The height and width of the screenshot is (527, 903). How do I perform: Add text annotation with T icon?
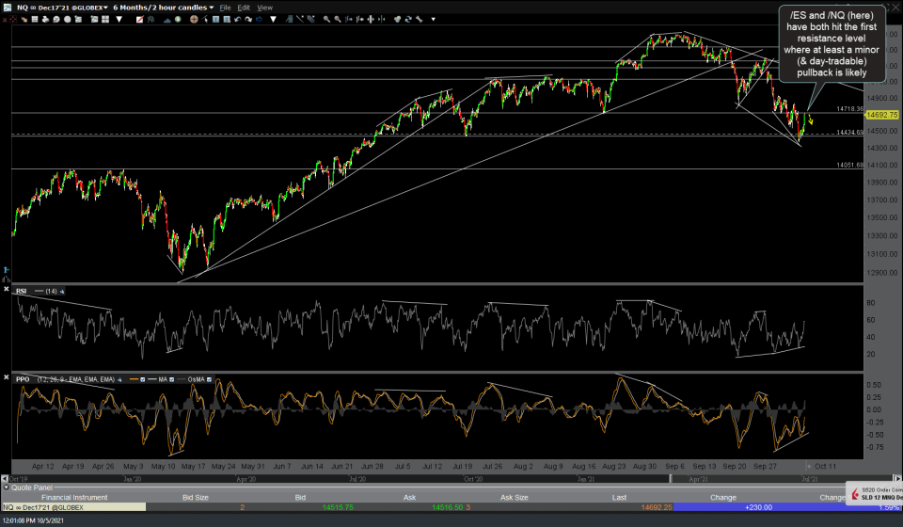[215, 19]
